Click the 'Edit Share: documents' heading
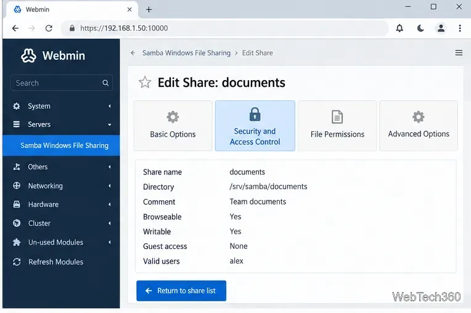Image resolution: width=471 pixels, height=313 pixels. [221, 83]
